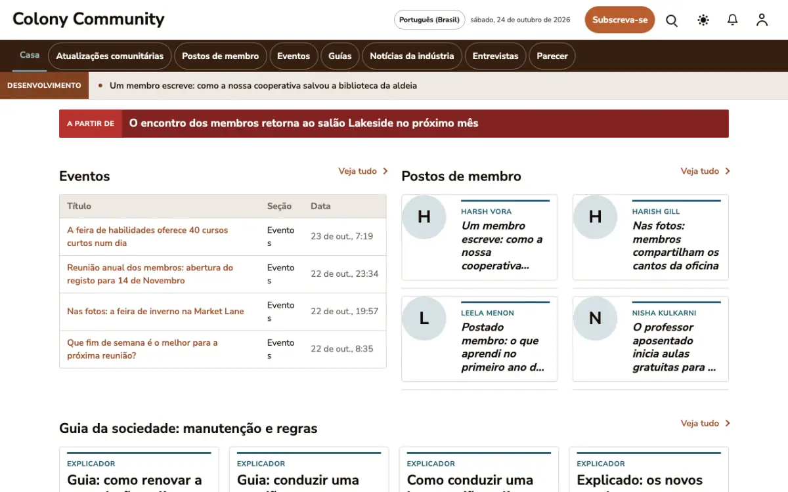The image size is (788, 492).
Task: Open post 'Nas fotos: membros compartilham os cantos'
Action: tap(676, 246)
